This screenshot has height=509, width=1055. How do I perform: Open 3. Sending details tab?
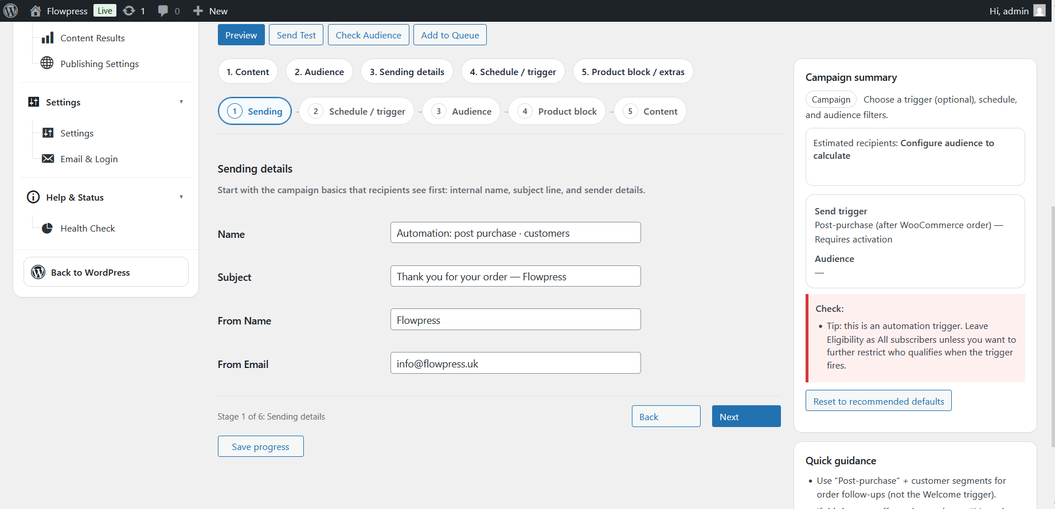pyautogui.click(x=407, y=72)
